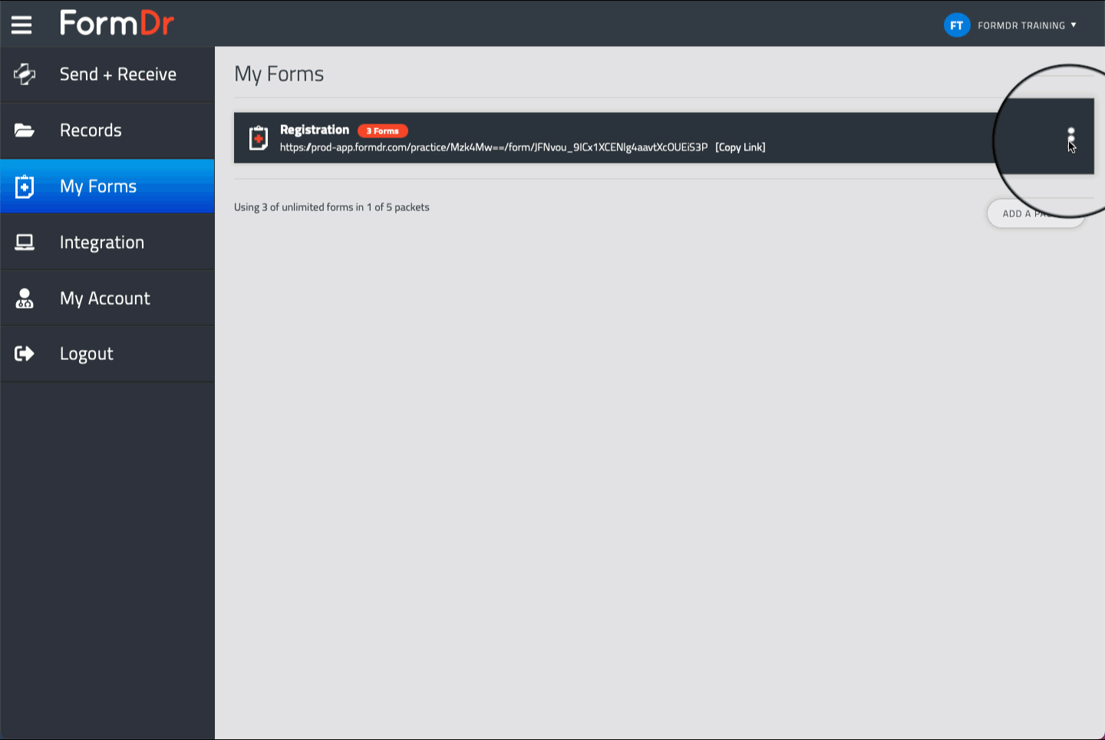
Task: Click the 3 Forms badge
Action: pyautogui.click(x=383, y=131)
